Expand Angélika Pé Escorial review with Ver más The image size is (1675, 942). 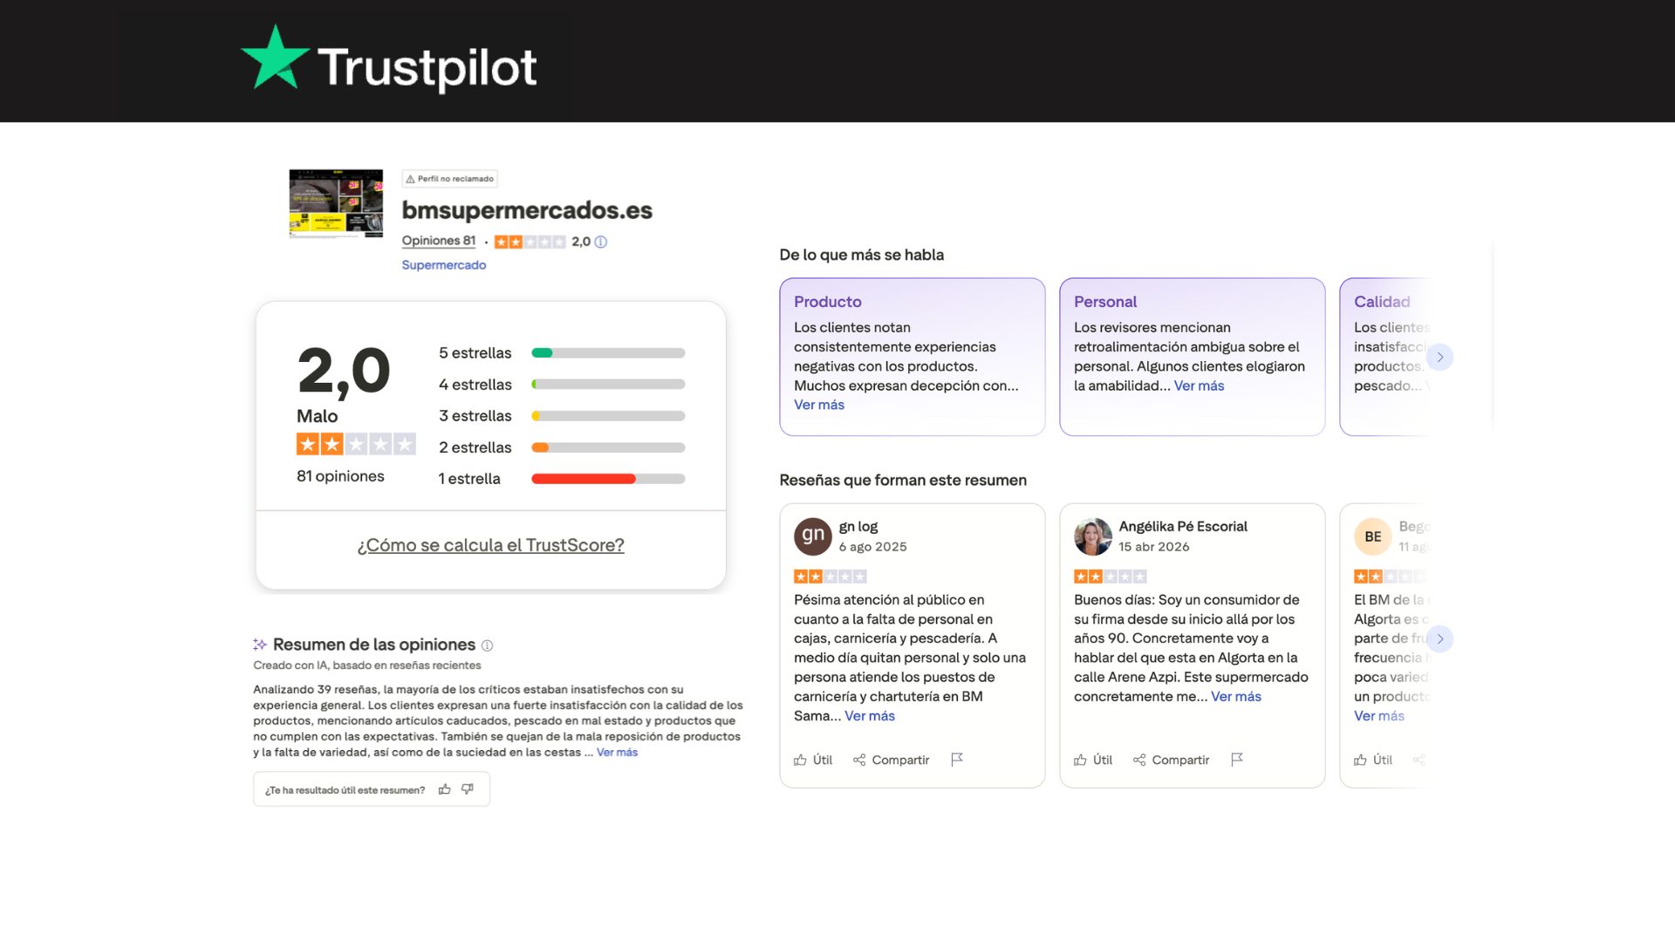pos(1236,697)
